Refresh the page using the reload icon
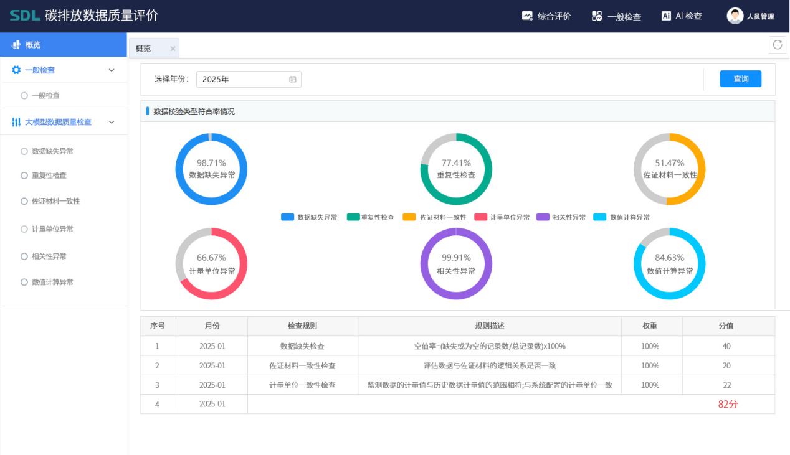This screenshot has width=790, height=455. tap(777, 44)
